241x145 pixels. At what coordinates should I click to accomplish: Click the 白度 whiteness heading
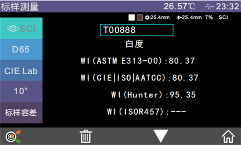[135, 44]
